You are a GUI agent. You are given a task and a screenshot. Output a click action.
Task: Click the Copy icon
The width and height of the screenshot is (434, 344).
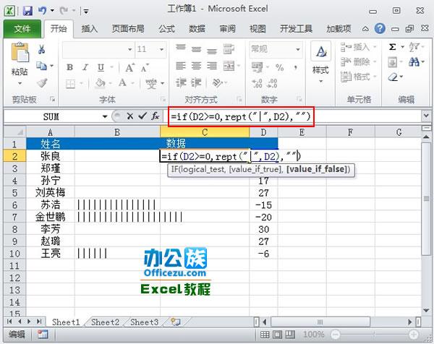tap(42, 66)
